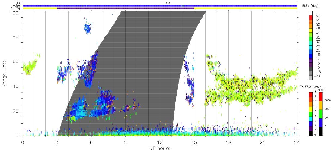Viewport: 334px width, 154px height.
Task: Click ELEV legend label 50
Action: coord(318,24)
